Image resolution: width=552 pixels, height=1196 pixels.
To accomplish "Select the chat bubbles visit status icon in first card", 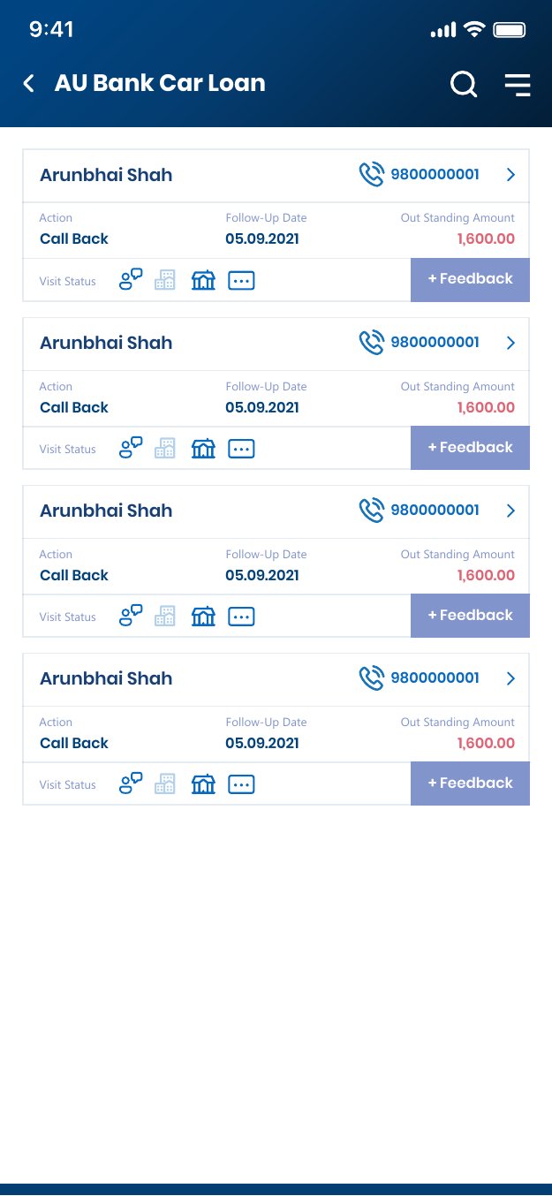I will pyautogui.click(x=131, y=281).
